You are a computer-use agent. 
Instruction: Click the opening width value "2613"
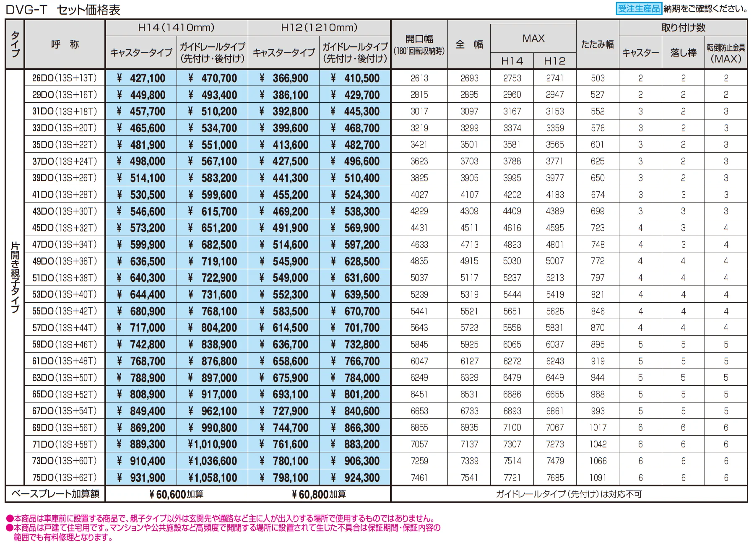[x=419, y=78]
